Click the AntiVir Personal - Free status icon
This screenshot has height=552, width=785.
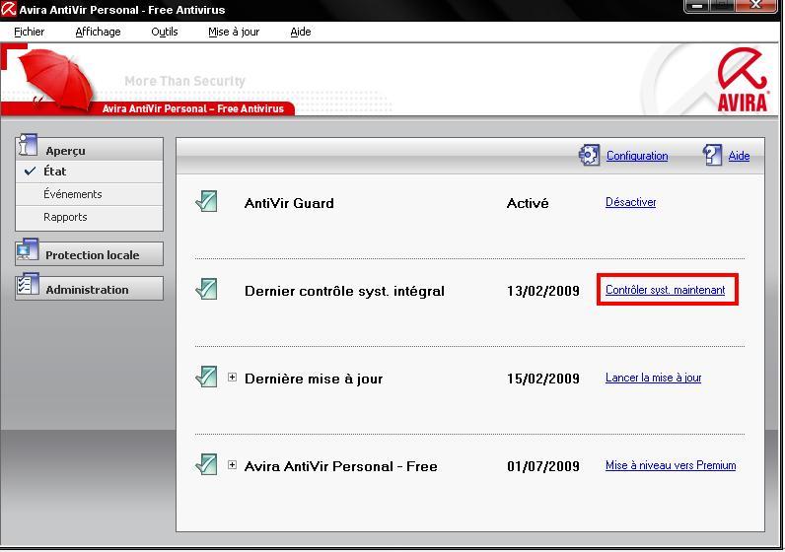pos(207,464)
